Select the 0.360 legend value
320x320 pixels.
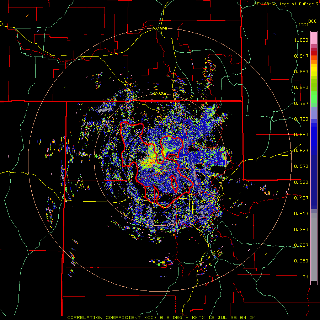(301, 230)
